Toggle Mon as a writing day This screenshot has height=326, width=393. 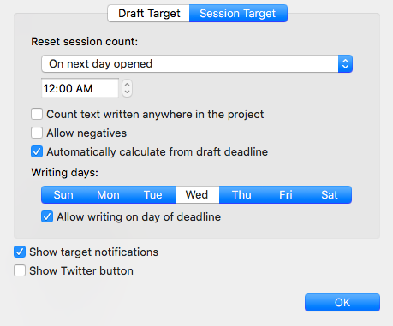[108, 195]
